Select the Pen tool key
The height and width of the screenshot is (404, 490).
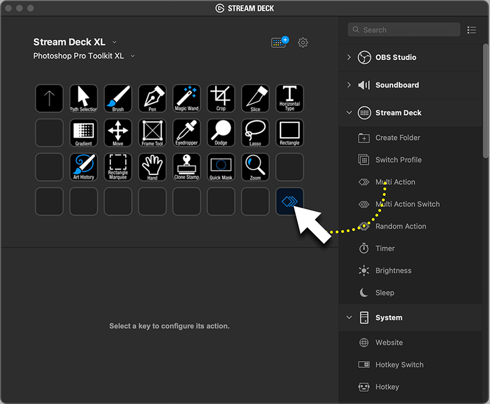152,99
